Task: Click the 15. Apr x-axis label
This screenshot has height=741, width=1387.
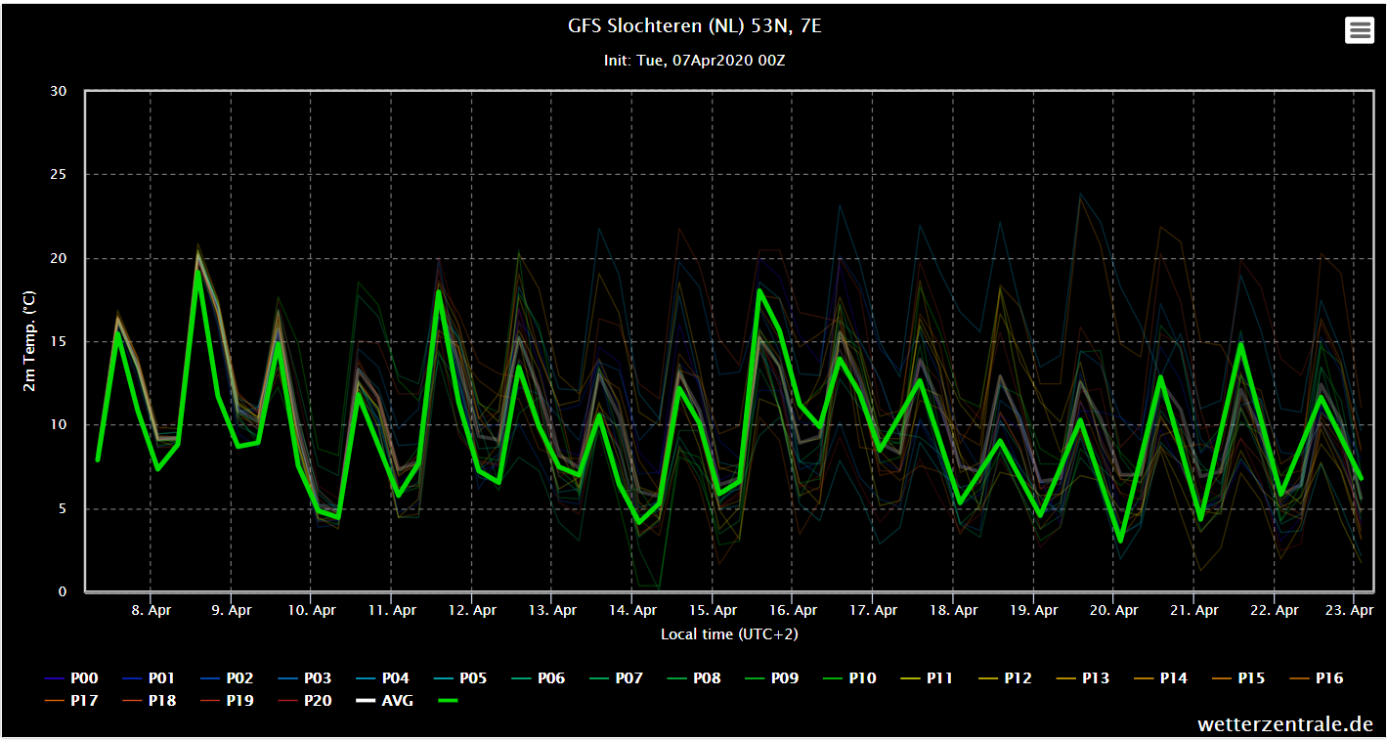Action: tap(713, 610)
